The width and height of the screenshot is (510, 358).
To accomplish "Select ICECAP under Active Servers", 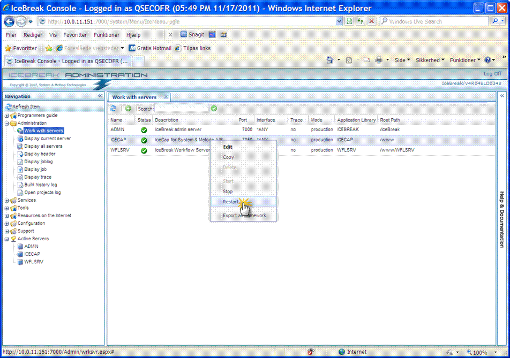I will point(32,254).
